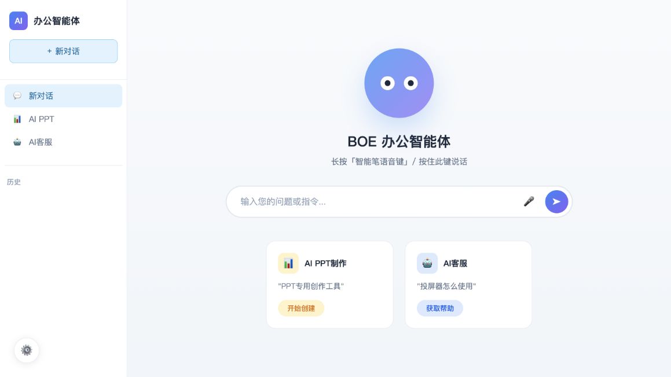
Task: Open settings via the gear icon
Action: pyautogui.click(x=27, y=350)
